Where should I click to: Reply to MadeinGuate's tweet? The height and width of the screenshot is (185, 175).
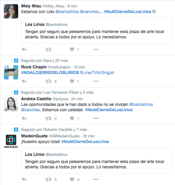point(24,179)
